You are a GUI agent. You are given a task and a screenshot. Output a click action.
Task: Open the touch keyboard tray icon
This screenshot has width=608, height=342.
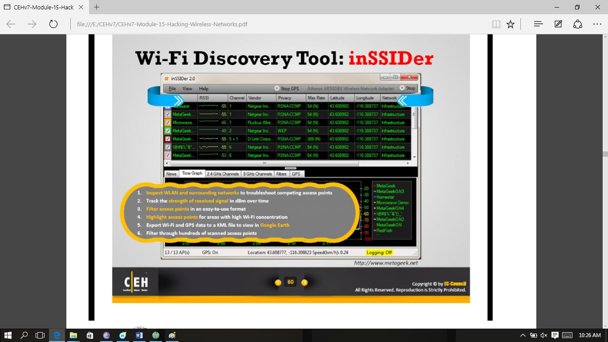tap(567, 335)
